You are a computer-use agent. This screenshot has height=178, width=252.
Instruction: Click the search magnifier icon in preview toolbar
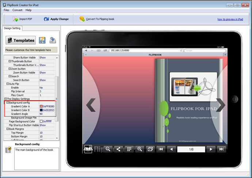click(x=108, y=149)
